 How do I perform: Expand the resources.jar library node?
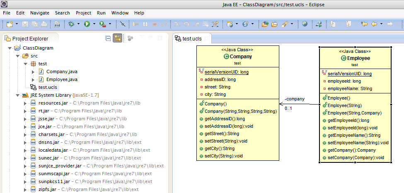pos(25,103)
